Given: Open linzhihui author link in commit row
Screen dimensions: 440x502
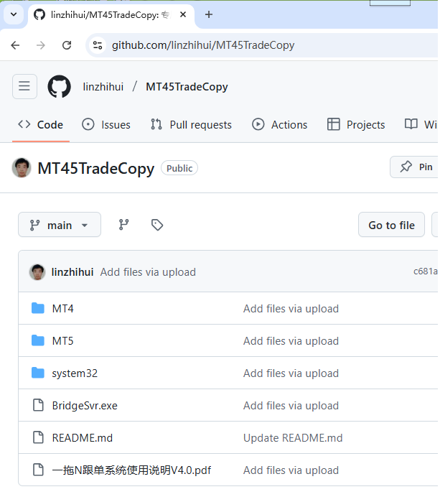Looking at the screenshot, I should pos(72,272).
